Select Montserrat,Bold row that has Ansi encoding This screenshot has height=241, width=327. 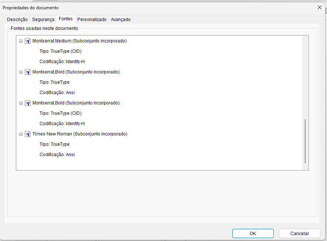76,72
